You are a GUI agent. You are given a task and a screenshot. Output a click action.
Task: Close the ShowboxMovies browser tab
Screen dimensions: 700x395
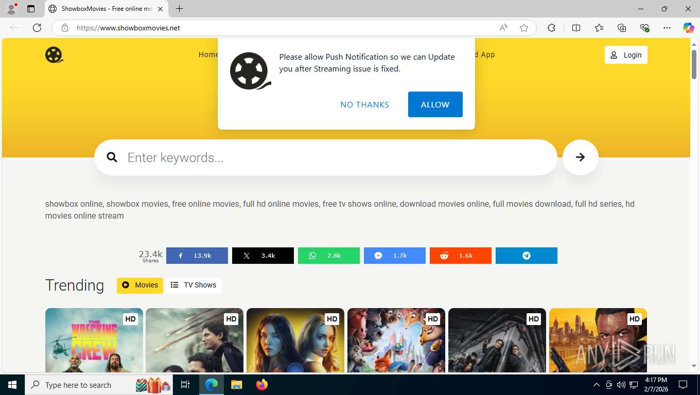point(160,9)
